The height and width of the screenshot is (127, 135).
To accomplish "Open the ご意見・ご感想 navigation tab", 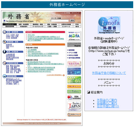I will (x=52, y=26).
